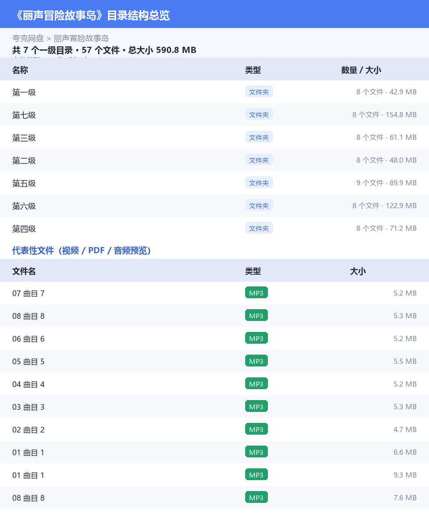
Task: Open the file 07 曲目 7
Action: pyautogui.click(x=214, y=293)
